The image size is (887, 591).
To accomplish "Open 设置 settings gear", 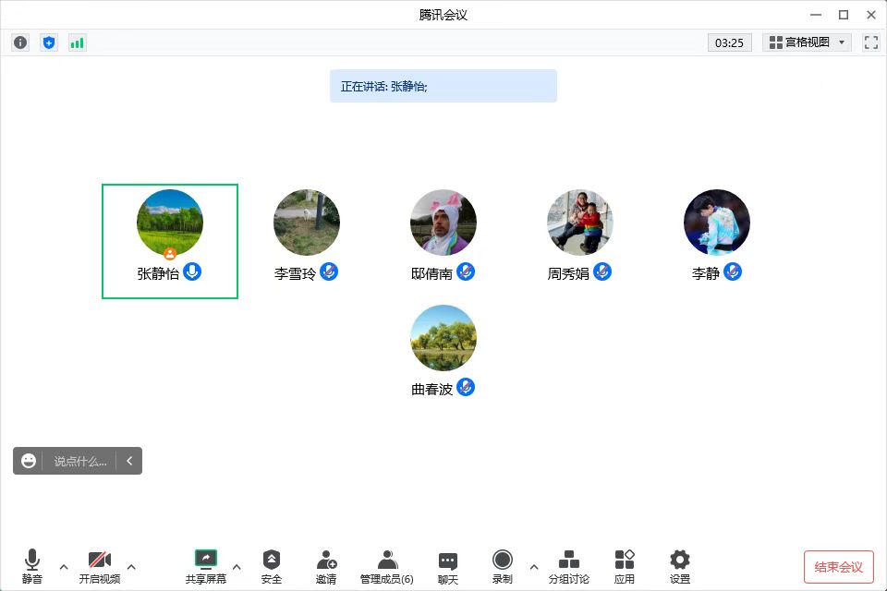I will point(680,566).
